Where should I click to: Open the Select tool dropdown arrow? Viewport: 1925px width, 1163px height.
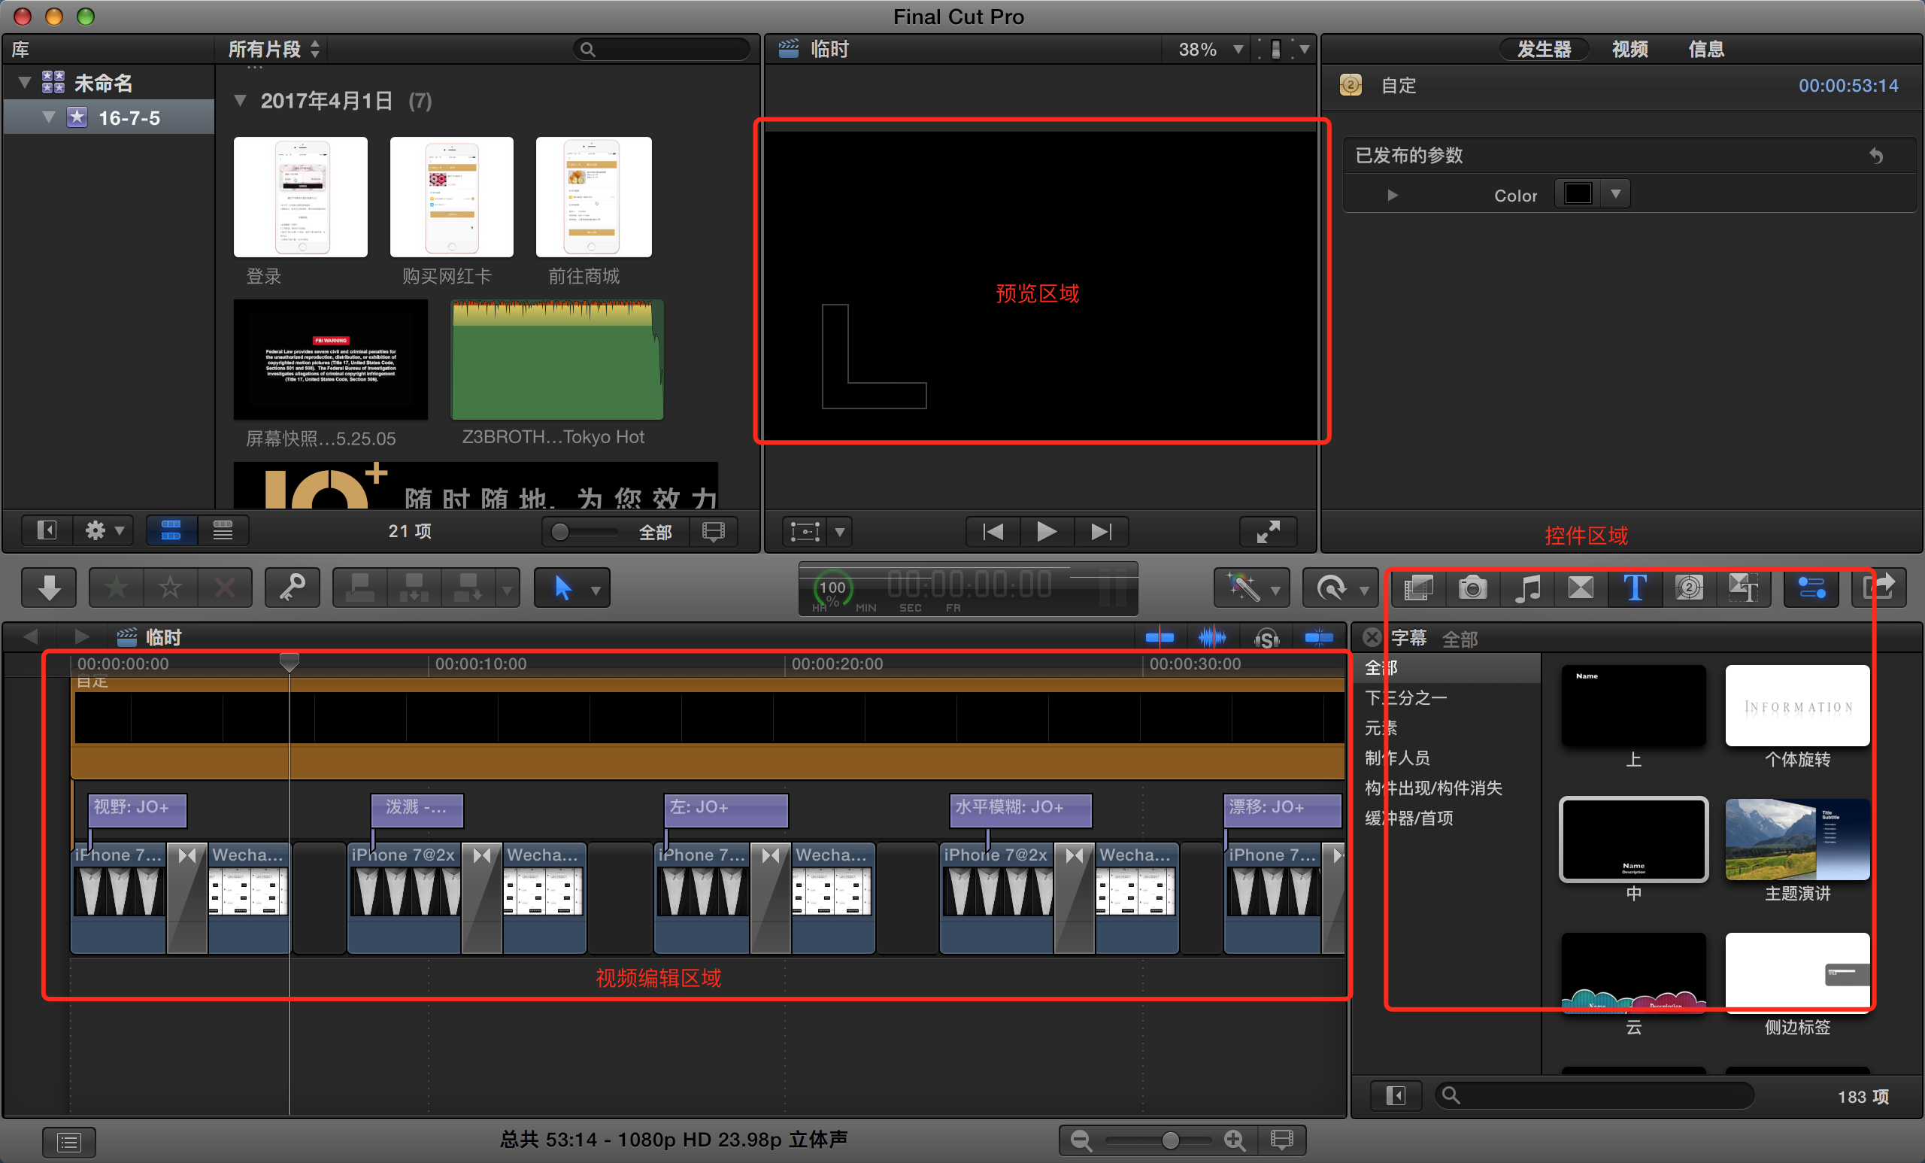click(x=596, y=590)
